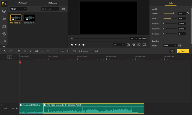Screen dimensions: 192x115
Task: Toggle the media grid view icon
Action: tap(64, 9)
